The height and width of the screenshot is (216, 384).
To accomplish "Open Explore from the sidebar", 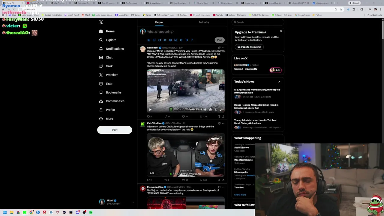I will (x=107, y=40).
